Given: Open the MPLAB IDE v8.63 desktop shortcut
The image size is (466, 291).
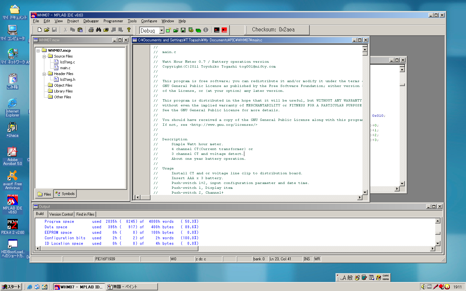Looking at the screenshot, I should [13, 204].
